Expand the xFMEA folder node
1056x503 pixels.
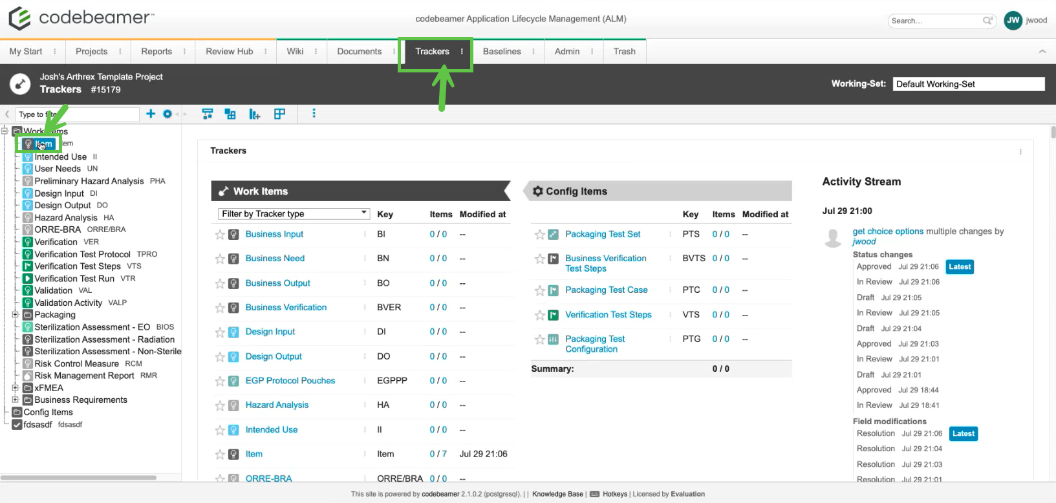(15, 388)
